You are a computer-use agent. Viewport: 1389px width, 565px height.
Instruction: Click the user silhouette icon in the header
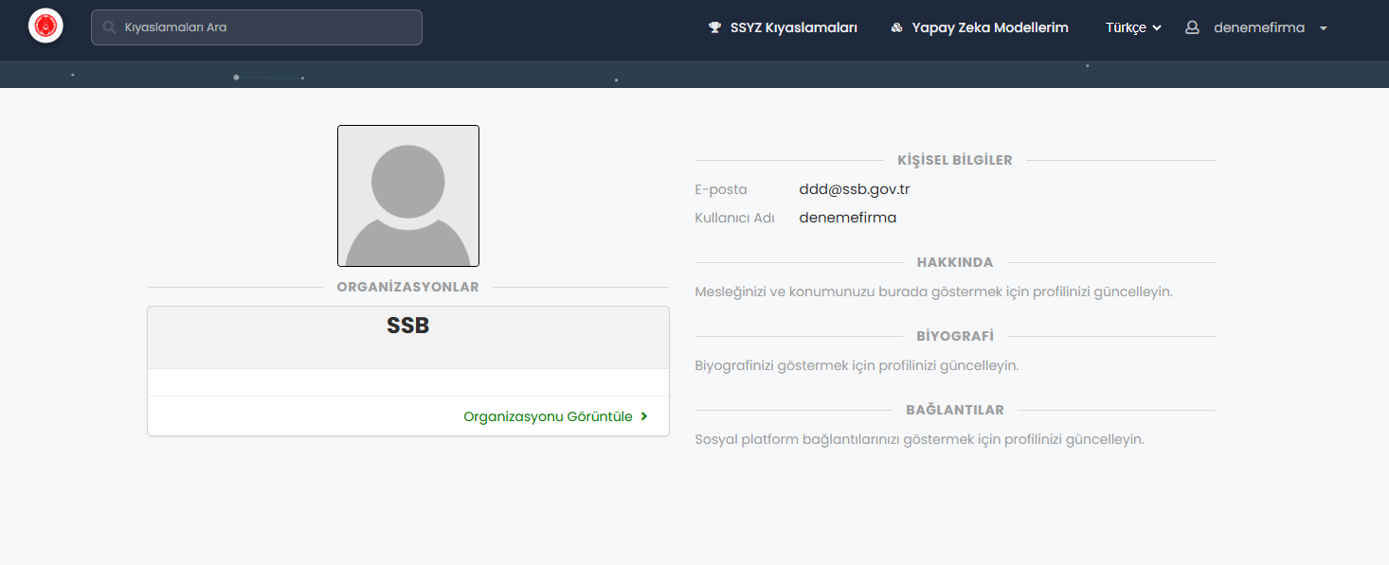(x=1192, y=28)
